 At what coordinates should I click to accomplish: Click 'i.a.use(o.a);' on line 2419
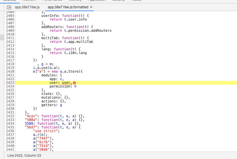click(x=46, y=68)
